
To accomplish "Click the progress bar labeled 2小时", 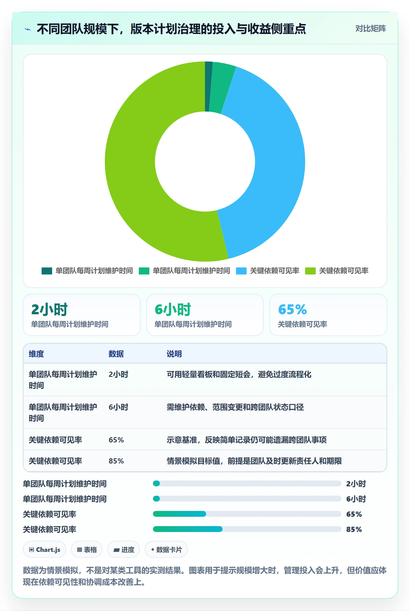I will tap(247, 483).
